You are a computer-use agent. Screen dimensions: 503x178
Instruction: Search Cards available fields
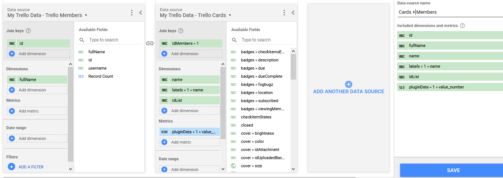pyautogui.click(x=267, y=40)
